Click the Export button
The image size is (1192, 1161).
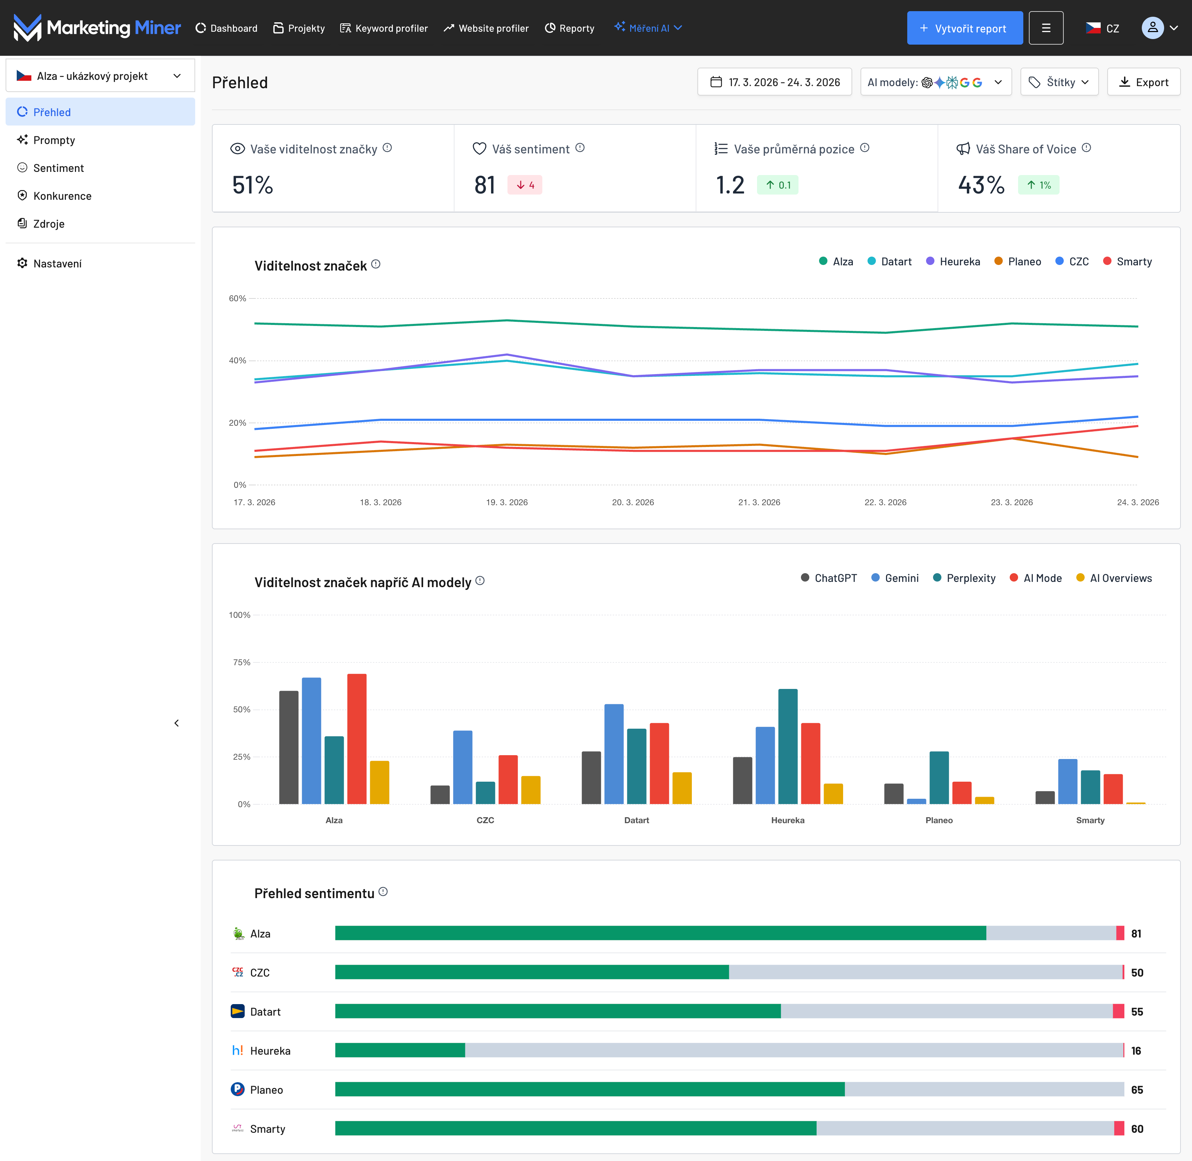coord(1143,82)
